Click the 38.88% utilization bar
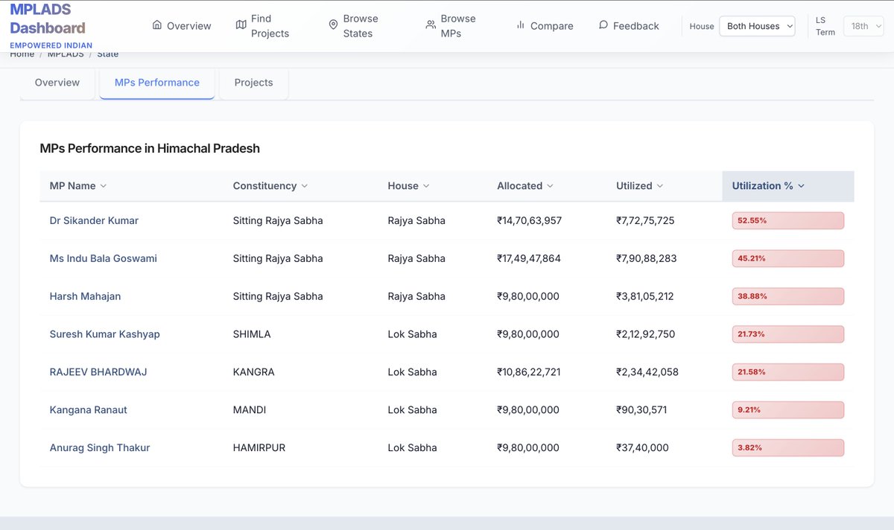Image resolution: width=894 pixels, height=530 pixels. [x=788, y=296]
